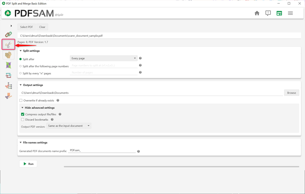Browse for output folder
Image resolution: width=305 pixels, height=194 pixels.
click(291, 93)
